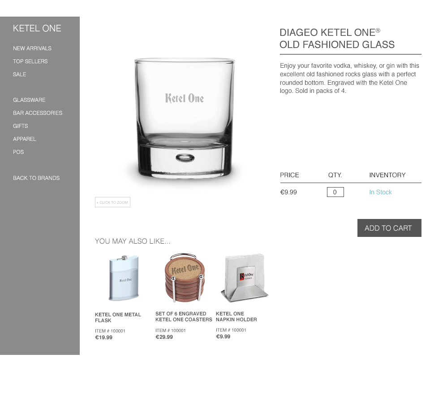Open the Ketel One Metal Flask title

tap(118, 318)
